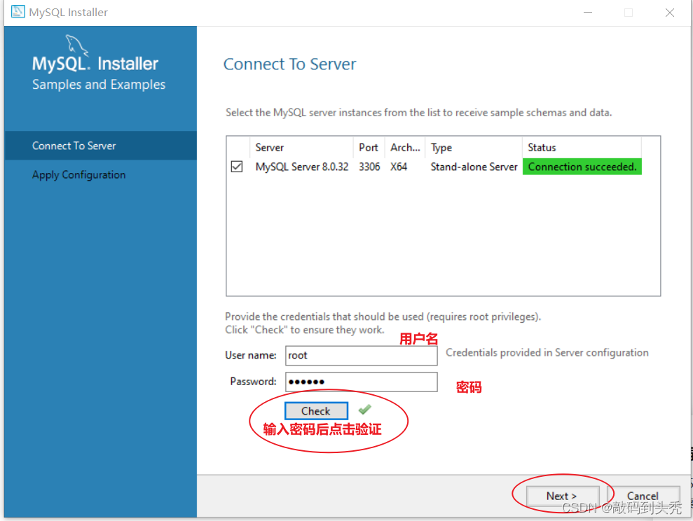Viewport: 693px width, 521px height.
Task: Sort by the Server column header
Action: (301, 148)
